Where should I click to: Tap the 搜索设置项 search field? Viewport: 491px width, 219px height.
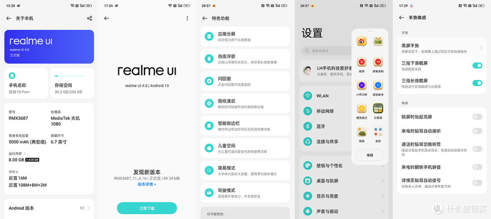326,51
